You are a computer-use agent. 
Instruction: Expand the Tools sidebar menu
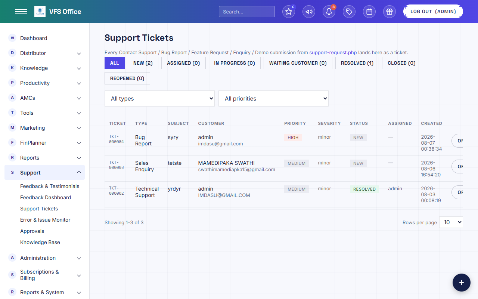click(44, 113)
